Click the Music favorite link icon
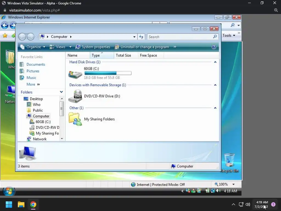 (x=22, y=78)
